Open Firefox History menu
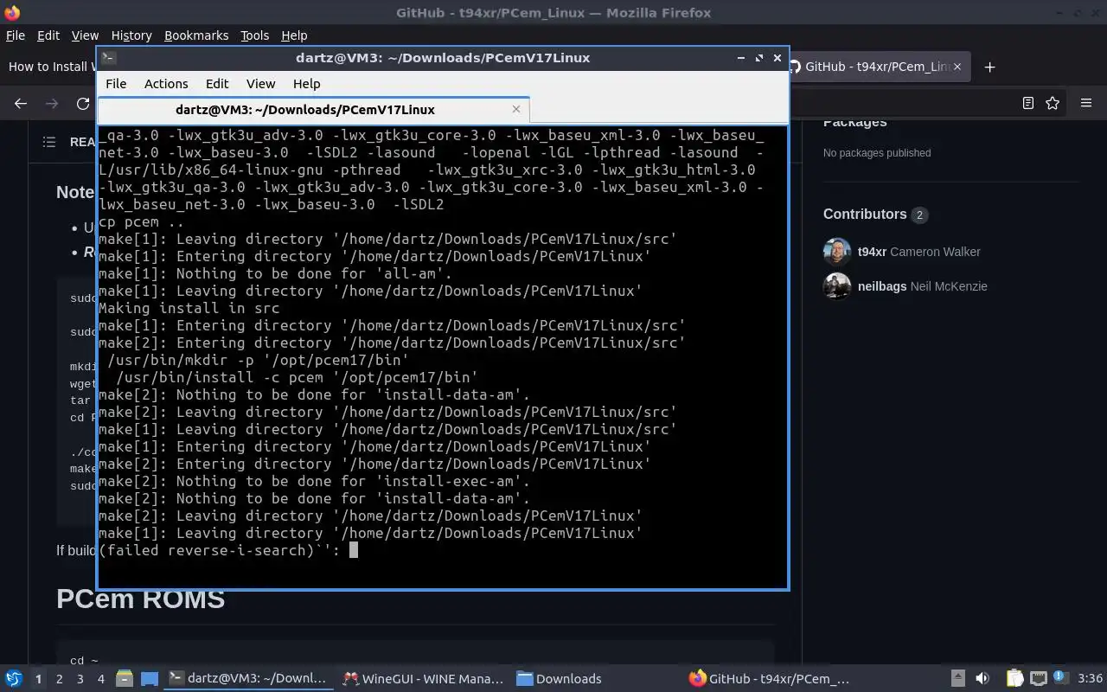Screen dimensions: 1107x692 tap(131, 35)
